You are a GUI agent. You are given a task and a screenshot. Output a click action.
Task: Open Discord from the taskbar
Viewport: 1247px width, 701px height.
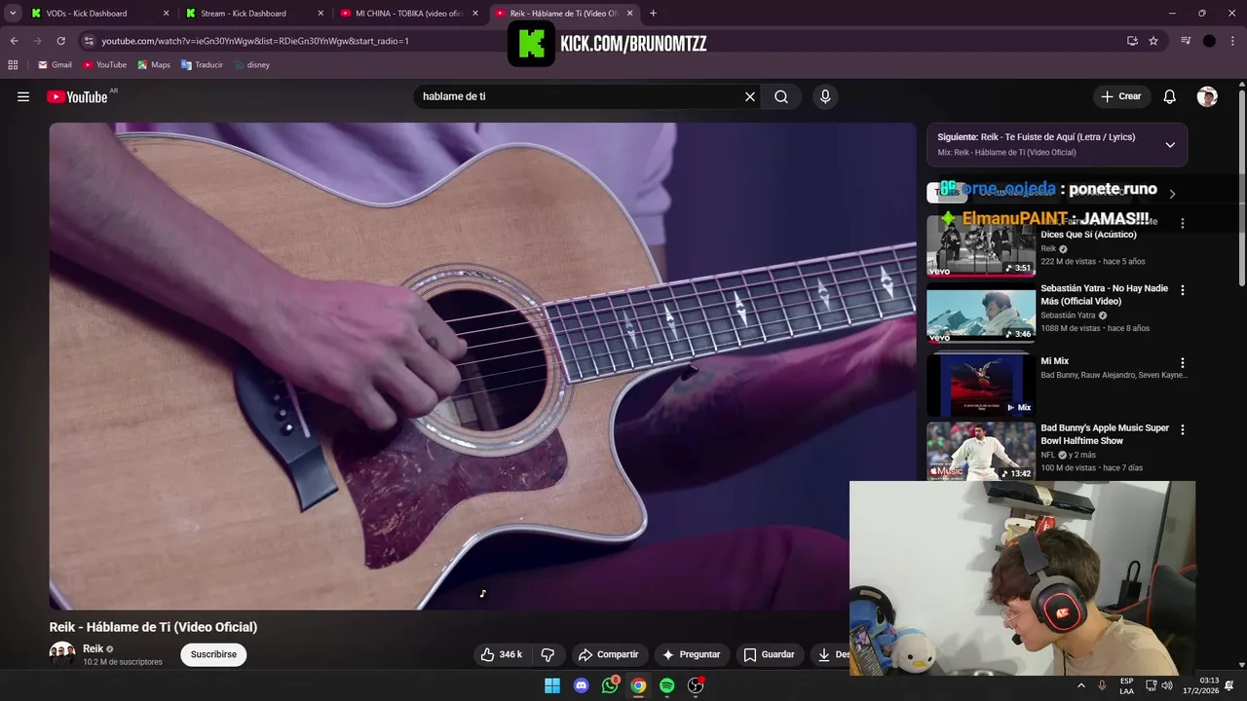click(582, 685)
